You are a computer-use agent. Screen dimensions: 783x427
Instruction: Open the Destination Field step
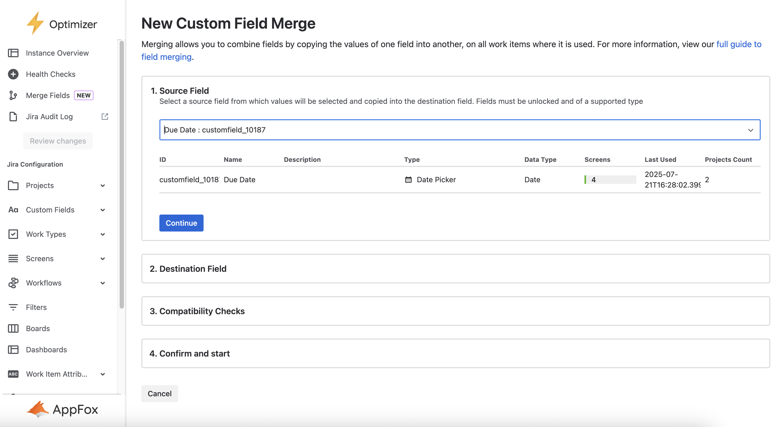193,269
